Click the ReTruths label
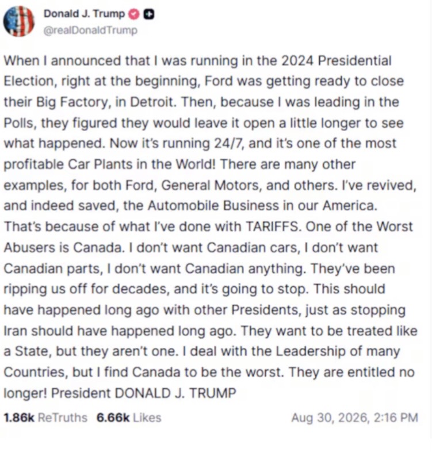 [63, 417]
